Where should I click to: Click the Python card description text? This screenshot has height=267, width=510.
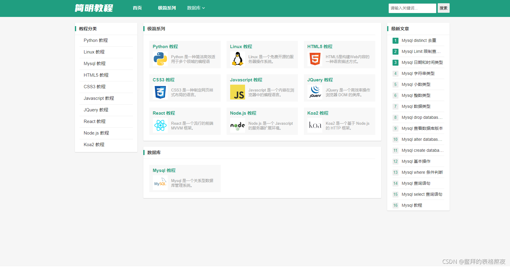coord(193,59)
